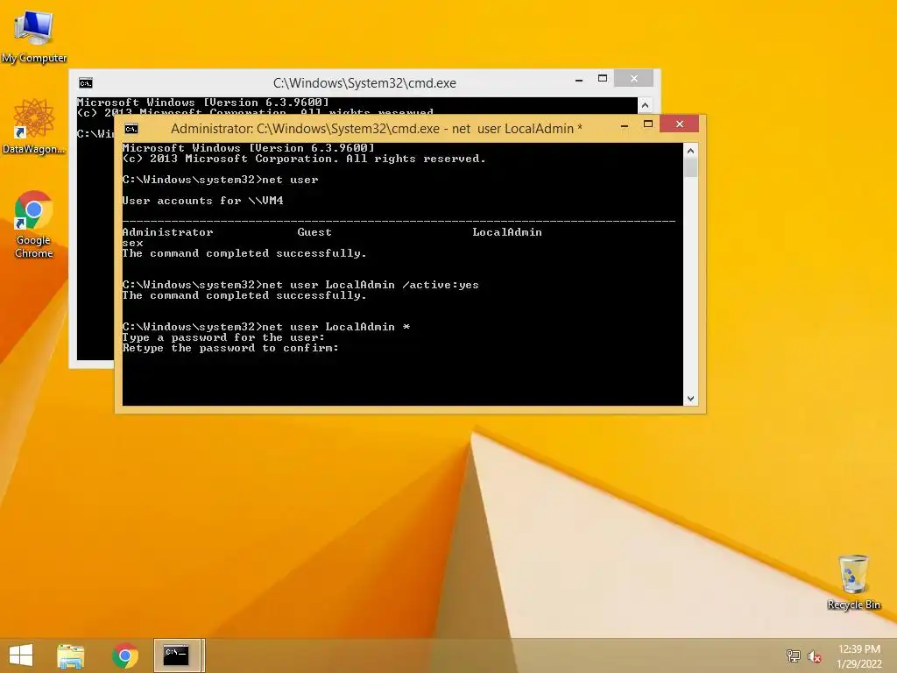This screenshot has width=897, height=673.
Task: Open system menu icon of background cmd window
Action: 86,83
